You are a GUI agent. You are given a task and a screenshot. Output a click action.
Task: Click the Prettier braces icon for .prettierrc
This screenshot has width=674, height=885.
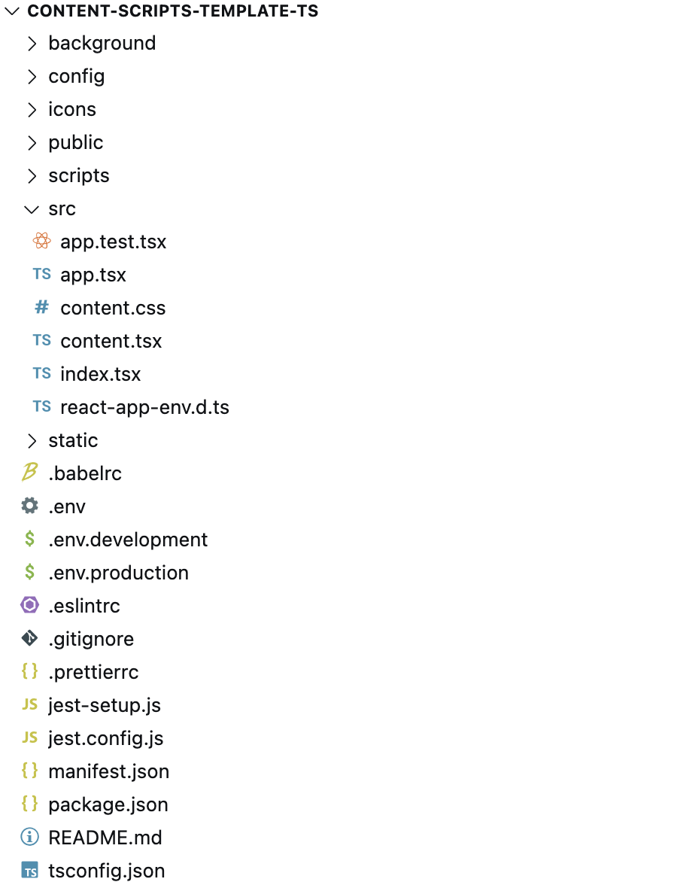point(29,671)
